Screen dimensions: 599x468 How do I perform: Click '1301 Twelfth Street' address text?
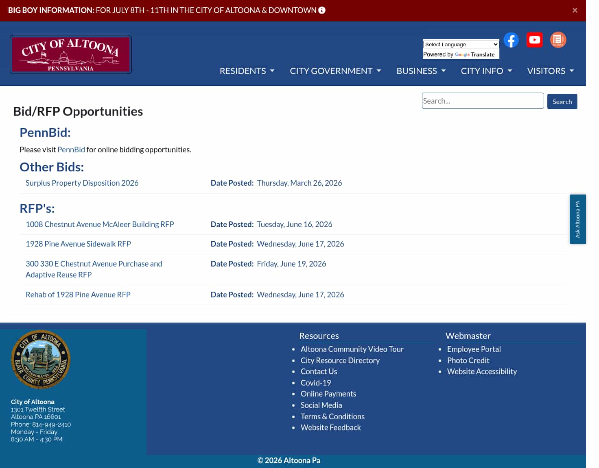[38, 409]
